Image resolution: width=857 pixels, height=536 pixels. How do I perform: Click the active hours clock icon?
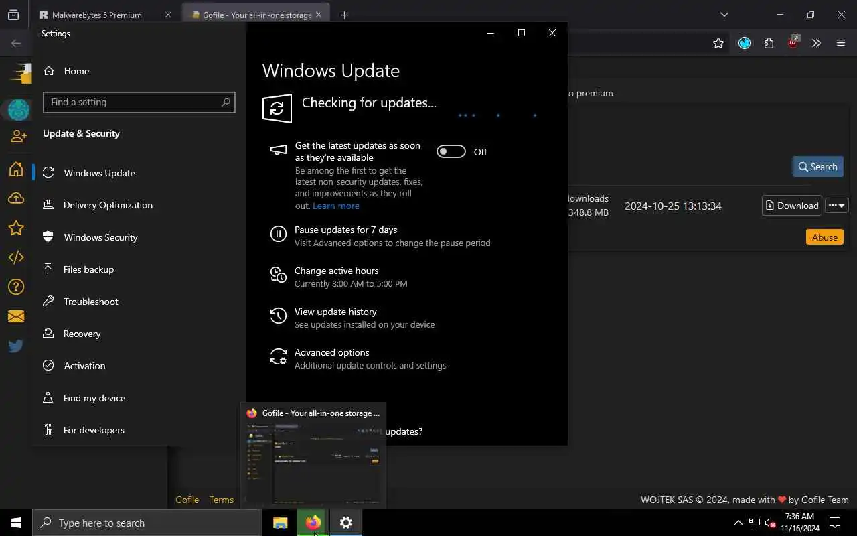click(278, 275)
